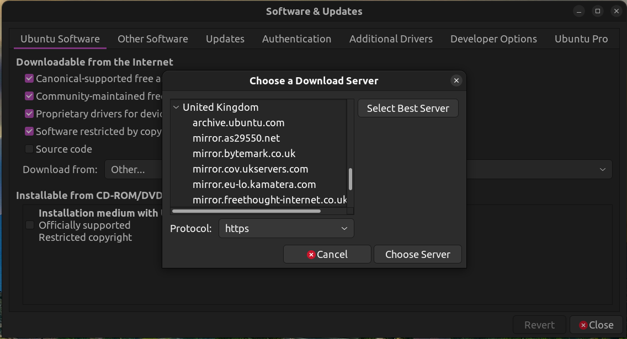Image resolution: width=627 pixels, height=339 pixels.
Task: Close the Software & Updates window via title bar
Action: point(616,11)
